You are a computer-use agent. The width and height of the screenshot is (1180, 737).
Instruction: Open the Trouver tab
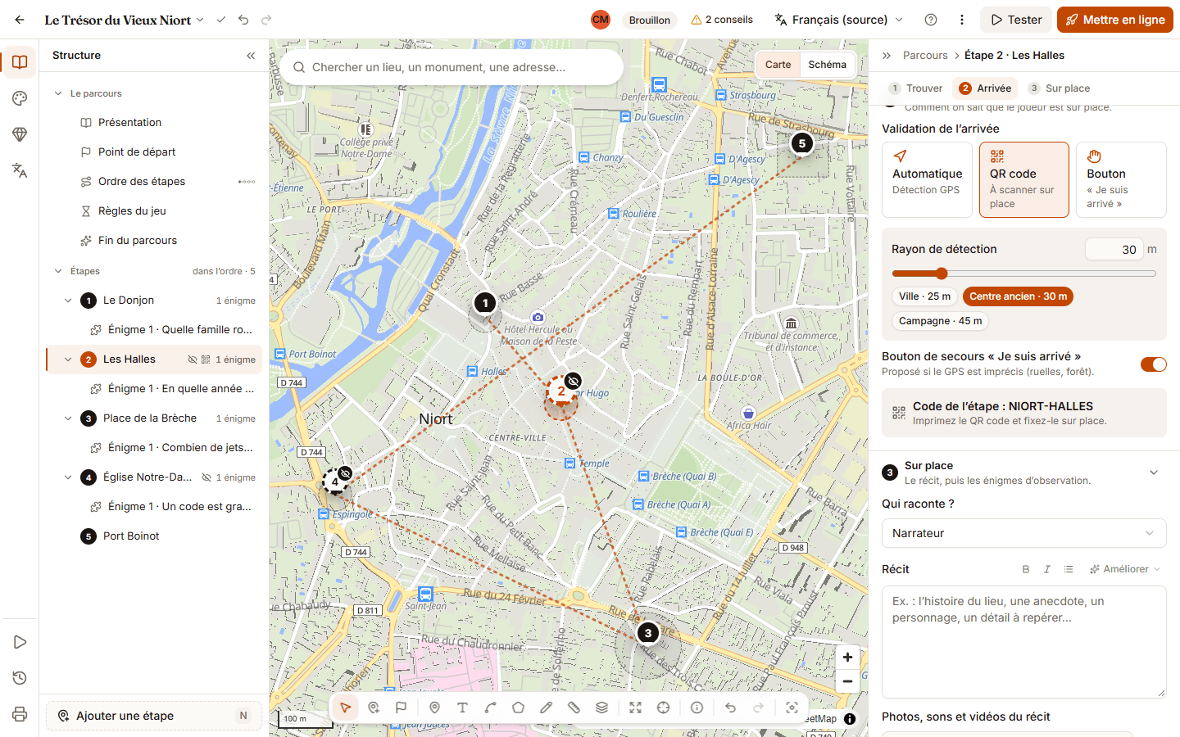point(916,88)
